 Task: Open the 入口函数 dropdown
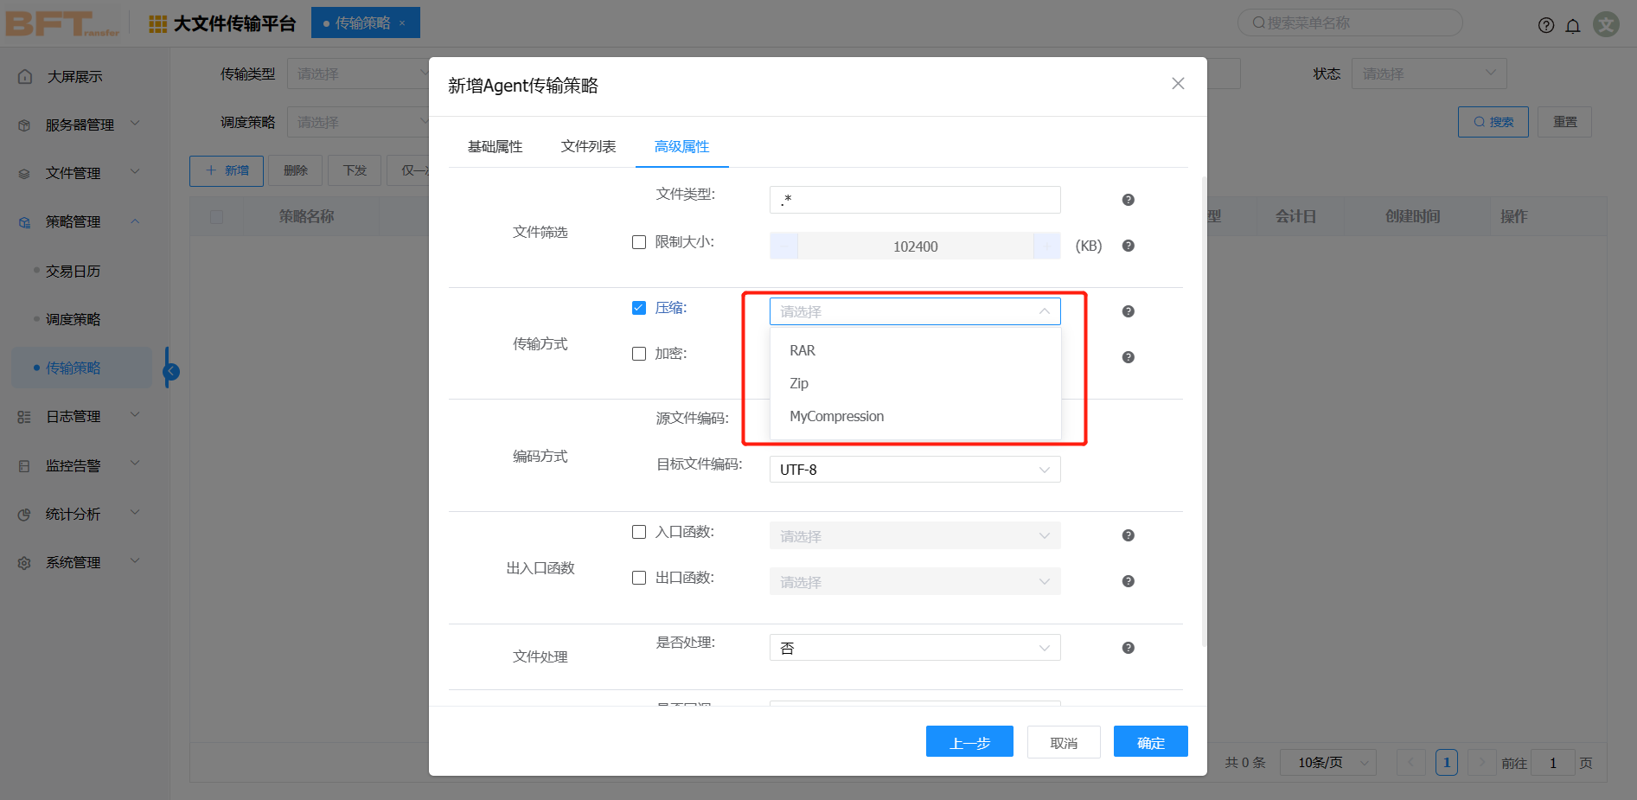915,536
